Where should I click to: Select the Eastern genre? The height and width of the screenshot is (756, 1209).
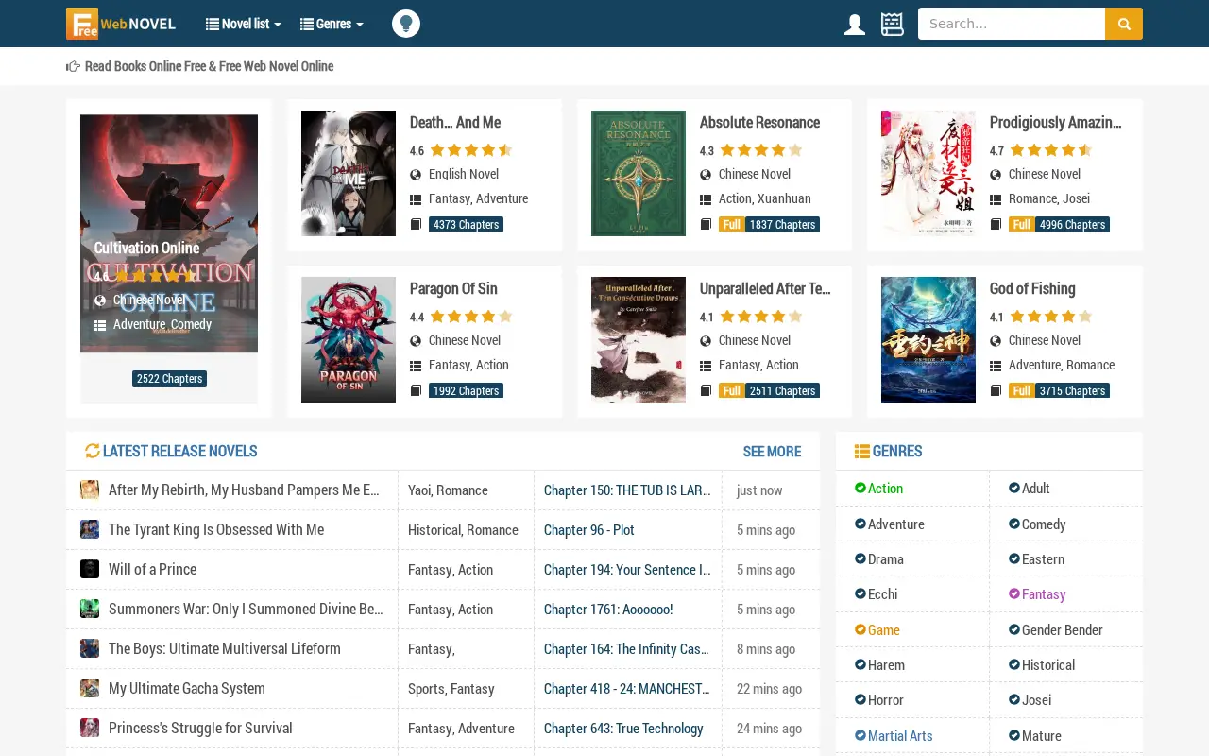tap(1036, 559)
